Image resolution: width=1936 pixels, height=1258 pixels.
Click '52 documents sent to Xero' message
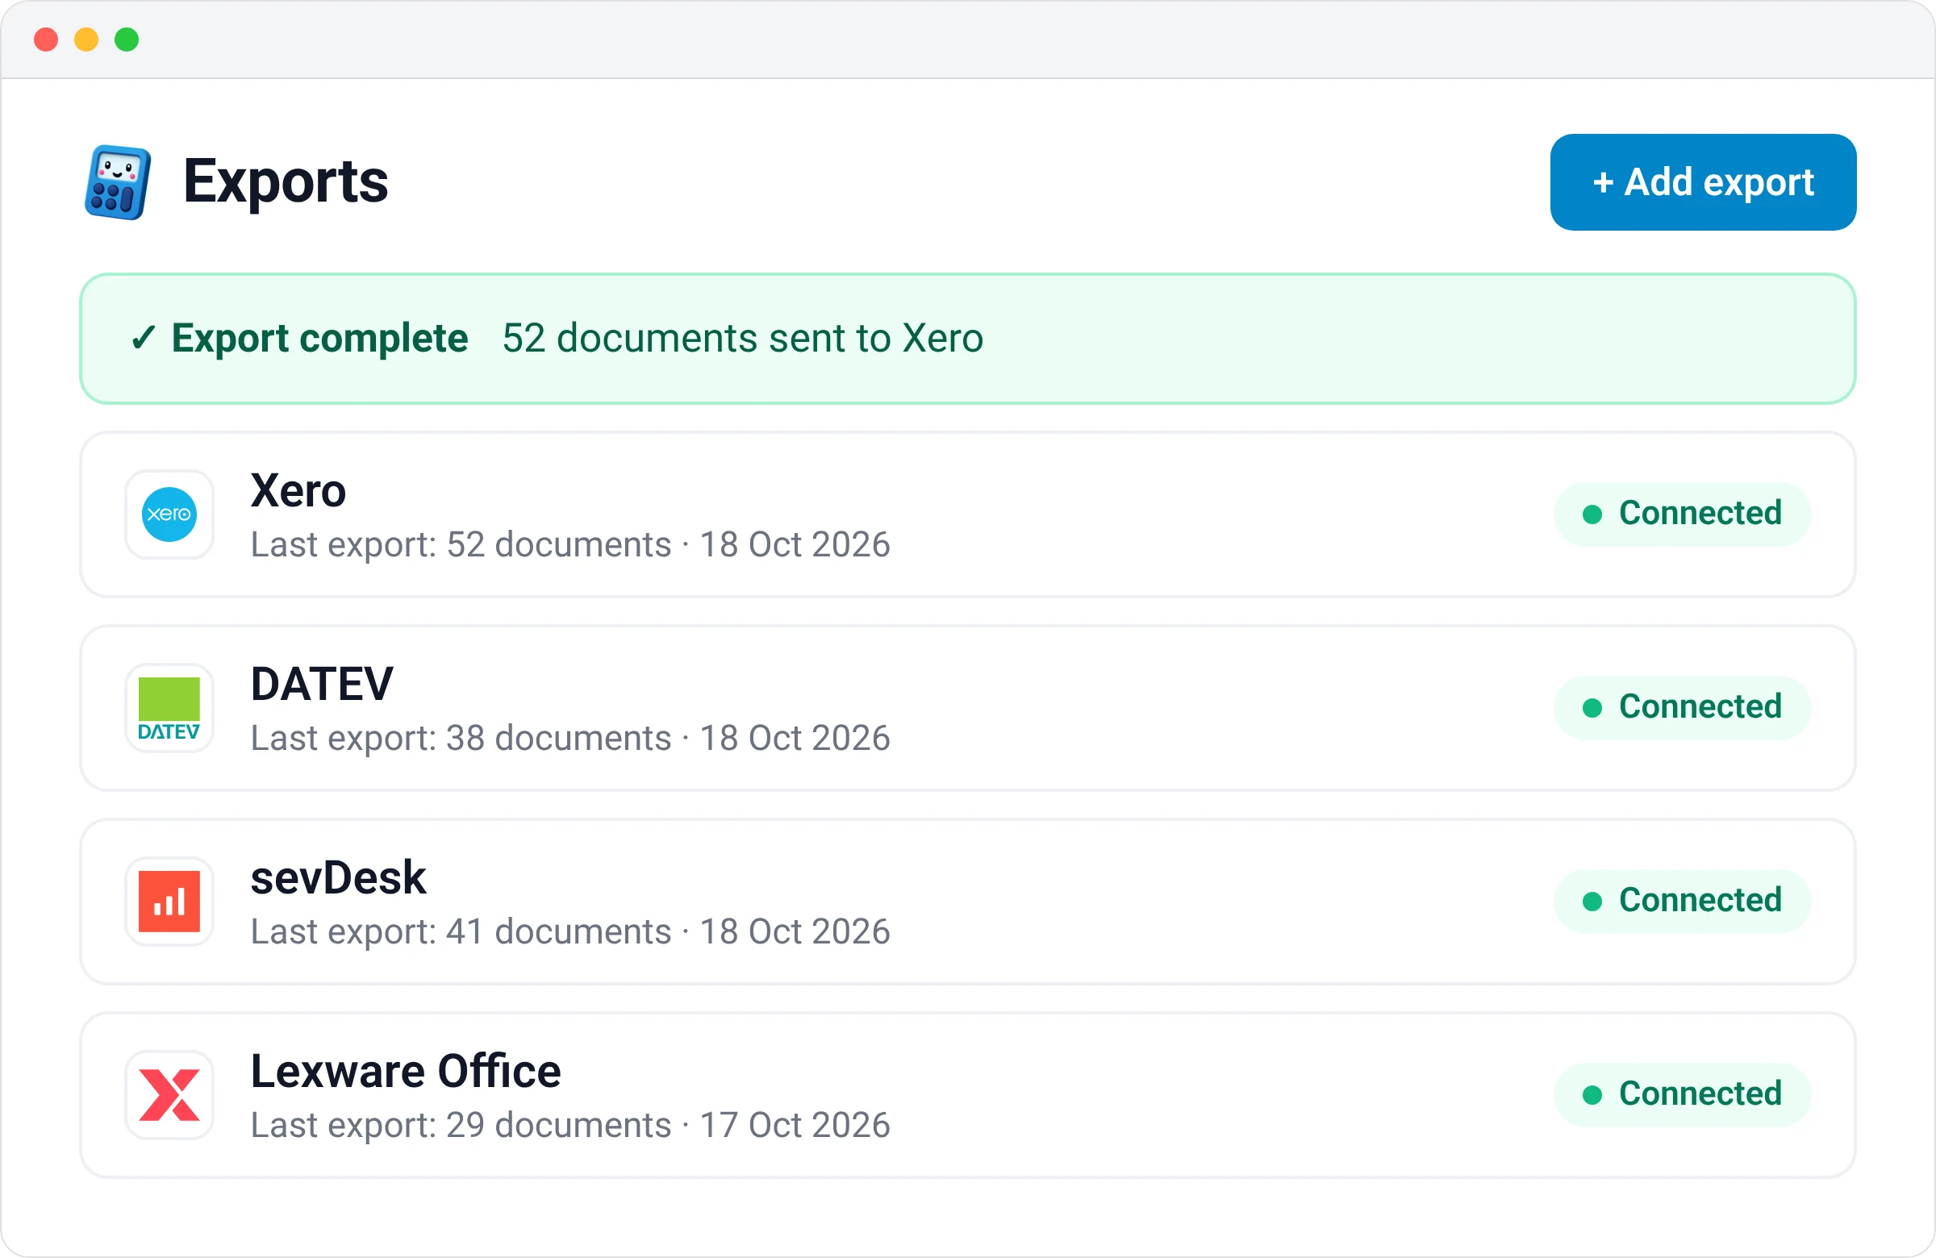pos(743,338)
